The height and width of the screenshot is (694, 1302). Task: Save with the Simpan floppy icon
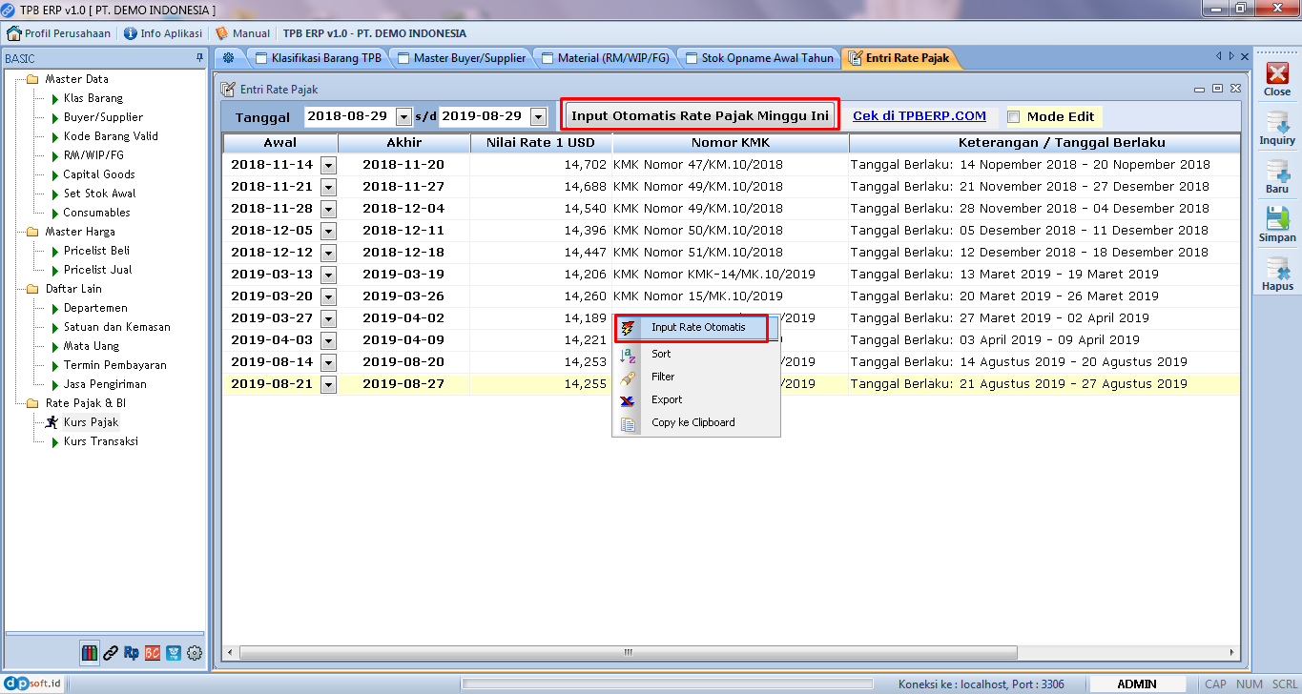click(x=1276, y=220)
